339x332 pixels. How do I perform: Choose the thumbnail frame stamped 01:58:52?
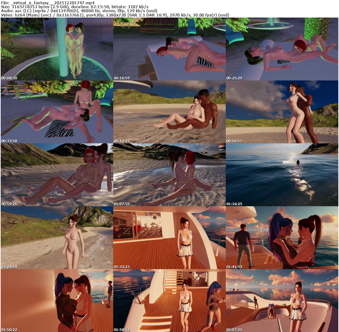(169, 301)
